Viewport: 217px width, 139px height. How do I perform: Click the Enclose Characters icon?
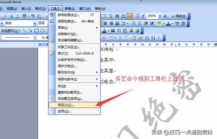click(183, 23)
